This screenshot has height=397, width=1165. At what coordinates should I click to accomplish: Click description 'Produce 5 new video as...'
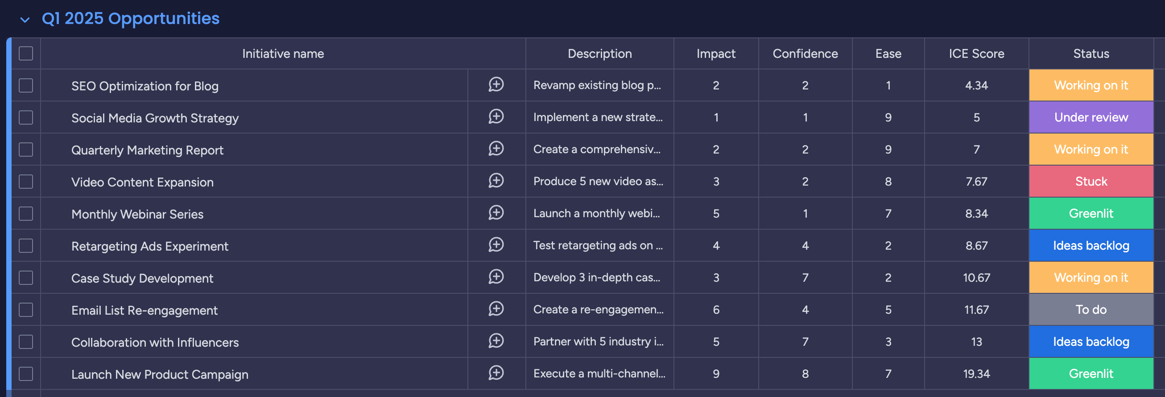pos(598,181)
